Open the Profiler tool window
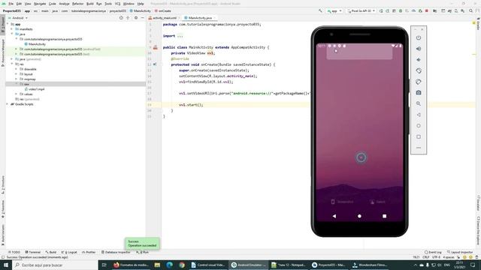Viewport: 481px width, 270px height. click(89, 252)
